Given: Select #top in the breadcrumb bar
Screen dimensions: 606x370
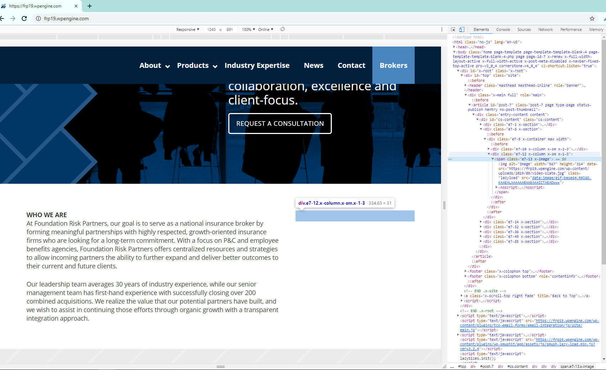Looking at the screenshot, I should tap(462, 366).
